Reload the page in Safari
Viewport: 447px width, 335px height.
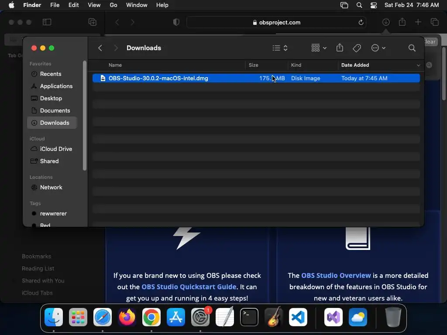click(x=361, y=22)
